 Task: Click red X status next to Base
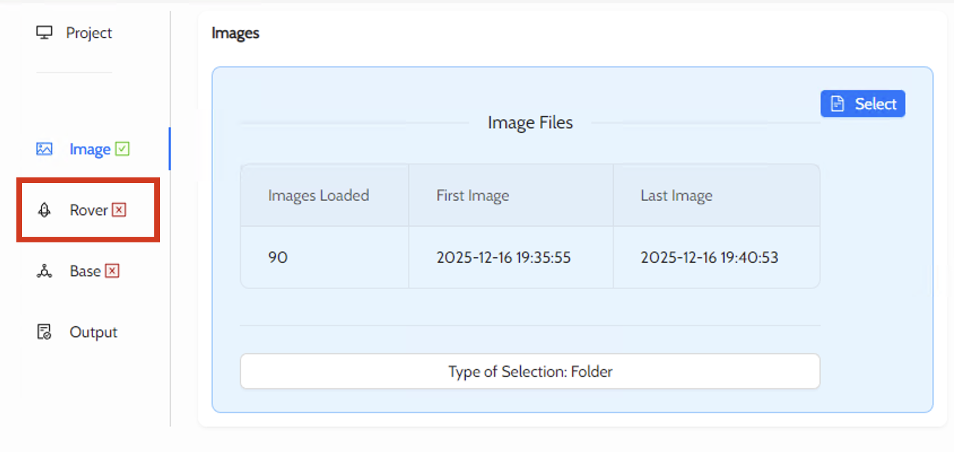pos(112,271)
